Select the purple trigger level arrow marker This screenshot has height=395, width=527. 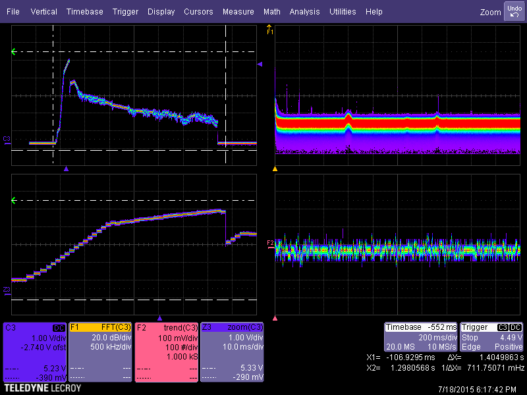tap(260, 64)
